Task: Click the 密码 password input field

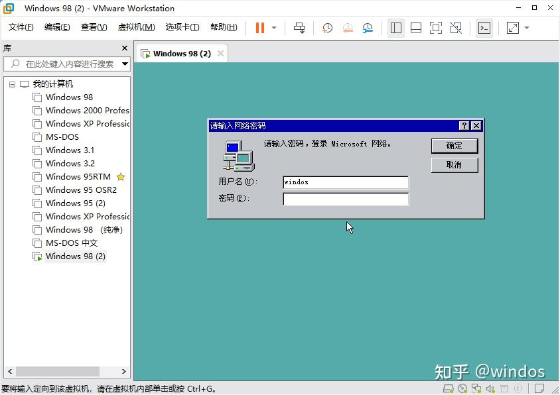Action: click(345, 199)
